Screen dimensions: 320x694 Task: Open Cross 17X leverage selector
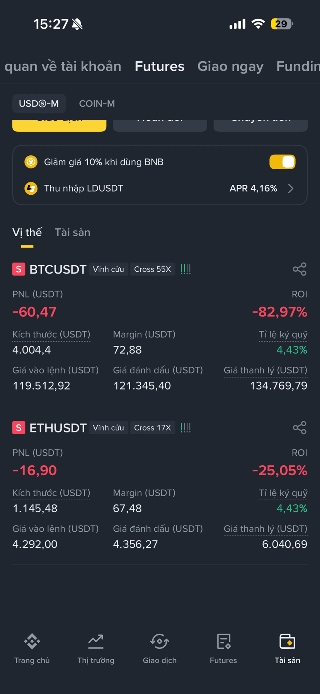152,428
